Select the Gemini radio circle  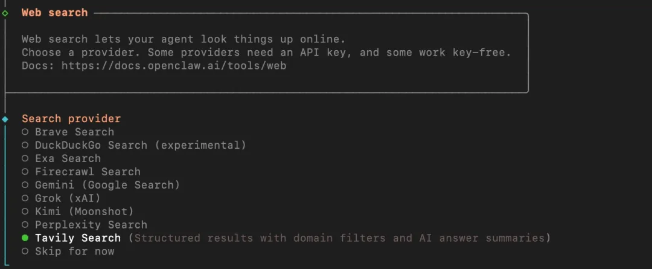pos(25,185)
